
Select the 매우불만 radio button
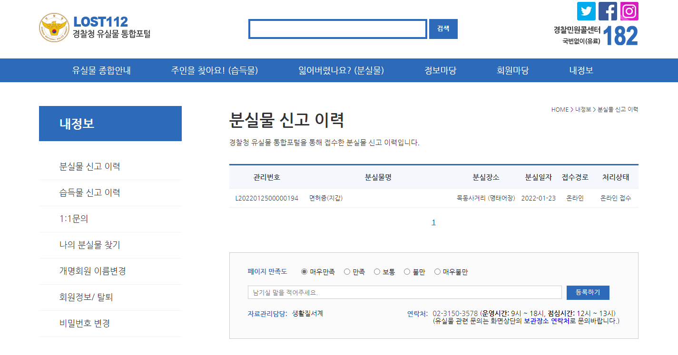coord(437,272)
